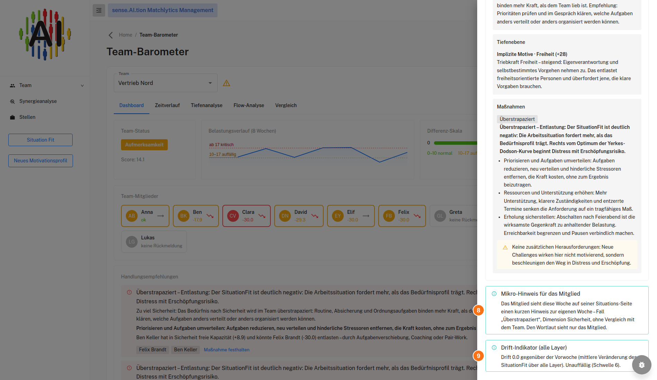The image size is (657, 380).
Task: Click the Felix Brandt chip
Action: (x=152, y=350)
